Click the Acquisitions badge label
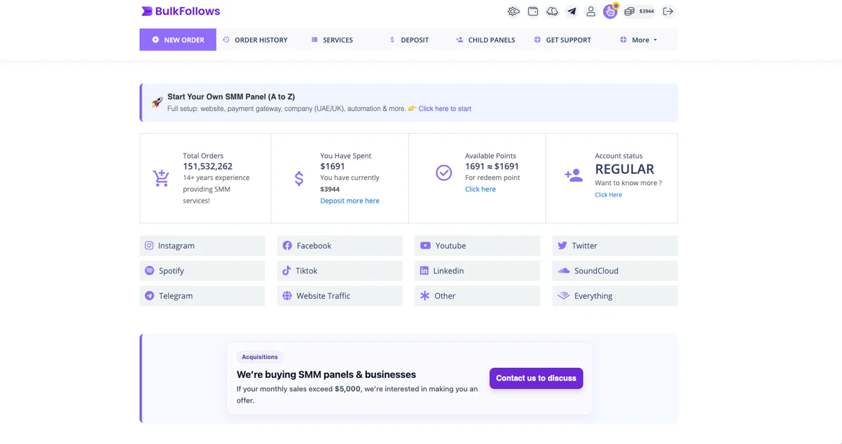This screenshot has width=842, height=444. (x=260, y=357)
